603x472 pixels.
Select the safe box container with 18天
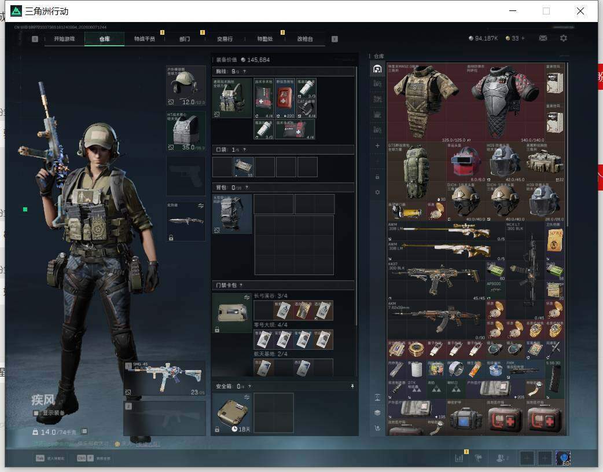click(x=232, y=413)
